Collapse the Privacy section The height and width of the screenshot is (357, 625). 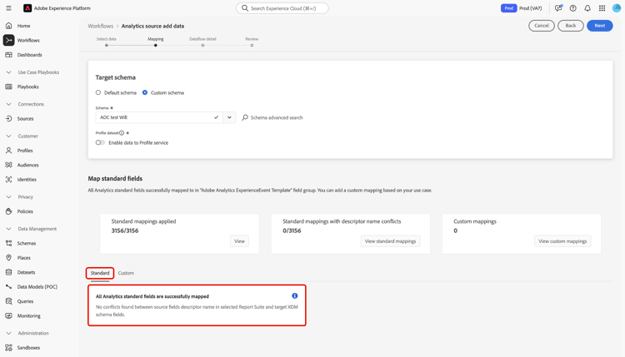point(8,197)
